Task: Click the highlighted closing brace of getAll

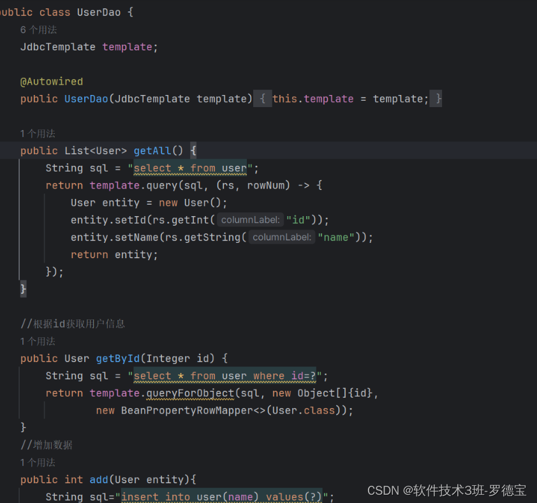Action: [x=22, y=289]
